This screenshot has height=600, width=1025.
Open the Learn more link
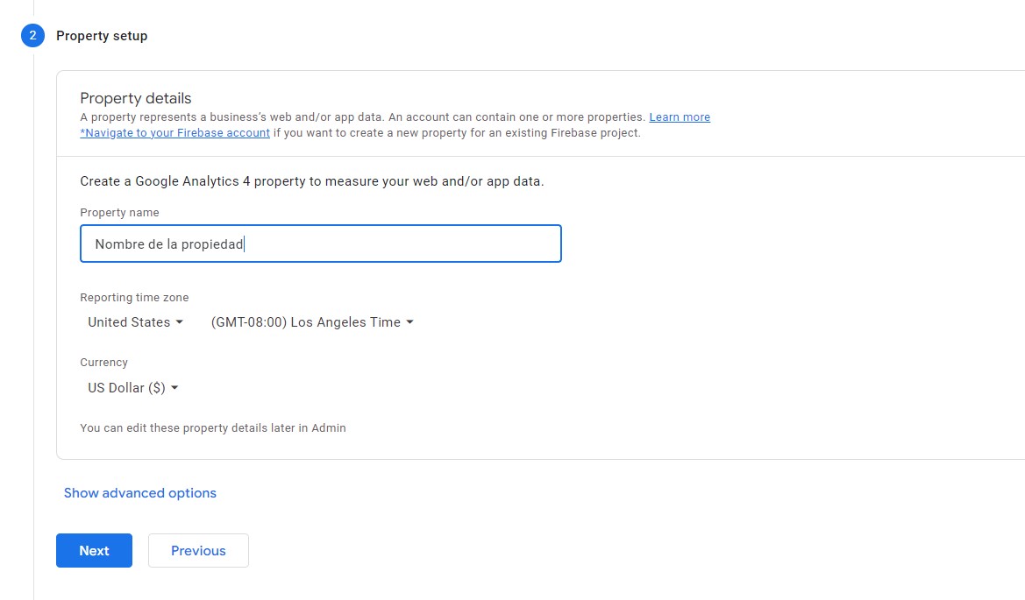point(680,116)
